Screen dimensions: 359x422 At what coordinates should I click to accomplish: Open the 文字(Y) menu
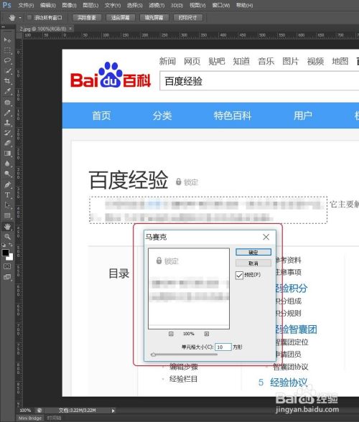113,5
